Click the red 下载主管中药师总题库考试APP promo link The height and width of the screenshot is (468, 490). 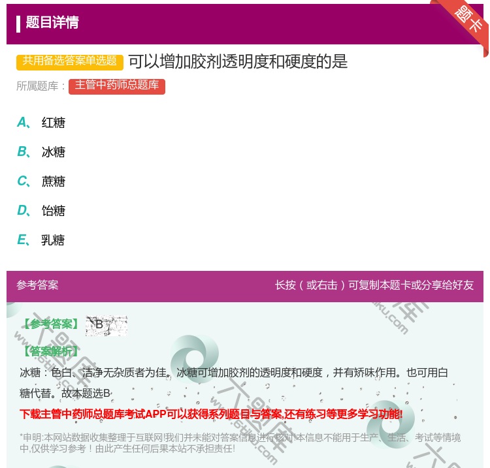tap(211, 414)
